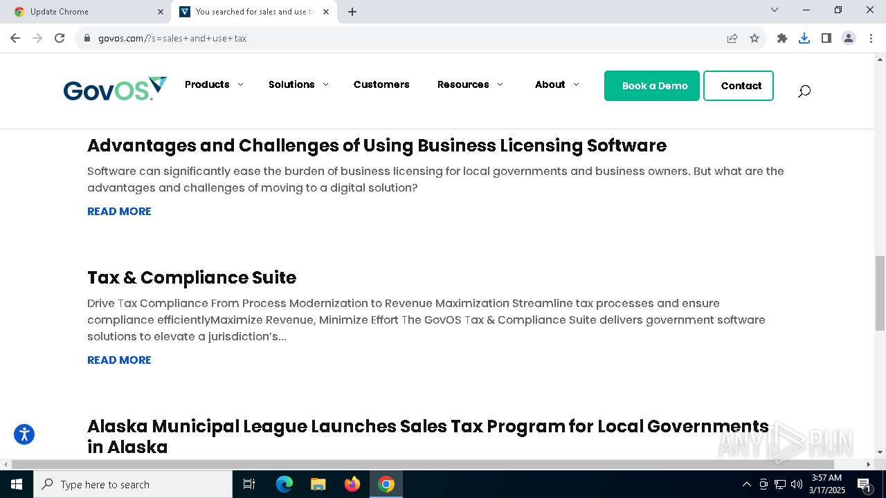Image resolution: width=886 pixels, height=498 pixels.
Task: Open File Explorer from the taskbar
Action: (x=318, y=484)
